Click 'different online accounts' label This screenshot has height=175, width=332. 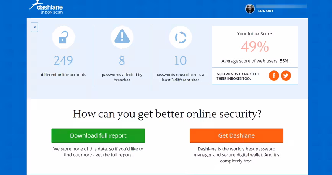point(63,75)
